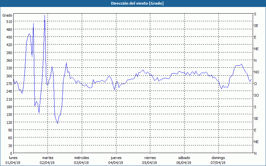
Task: Click the 'N' compass label level with 360
Action: click(255, 60)
